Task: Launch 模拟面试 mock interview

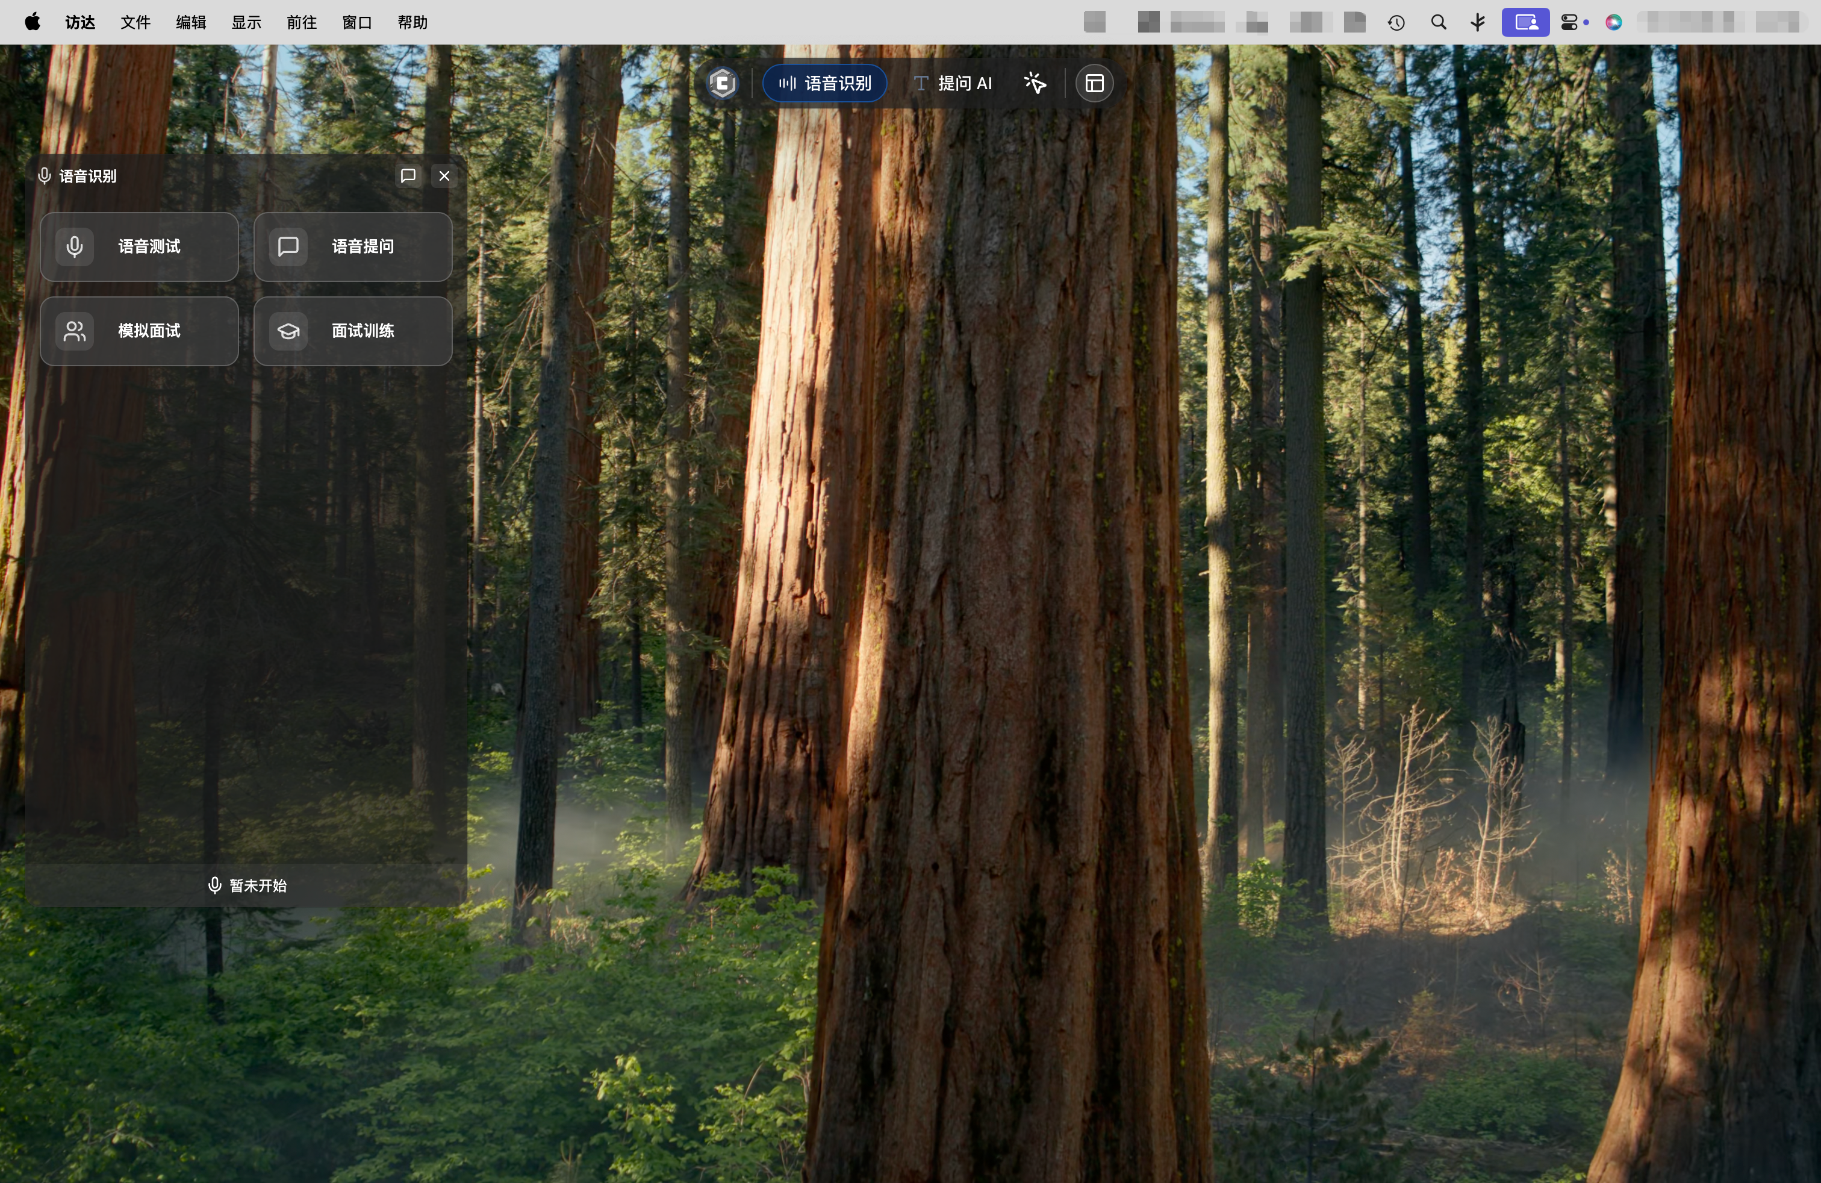Action: pyautogui.click(x=139, y=331)
